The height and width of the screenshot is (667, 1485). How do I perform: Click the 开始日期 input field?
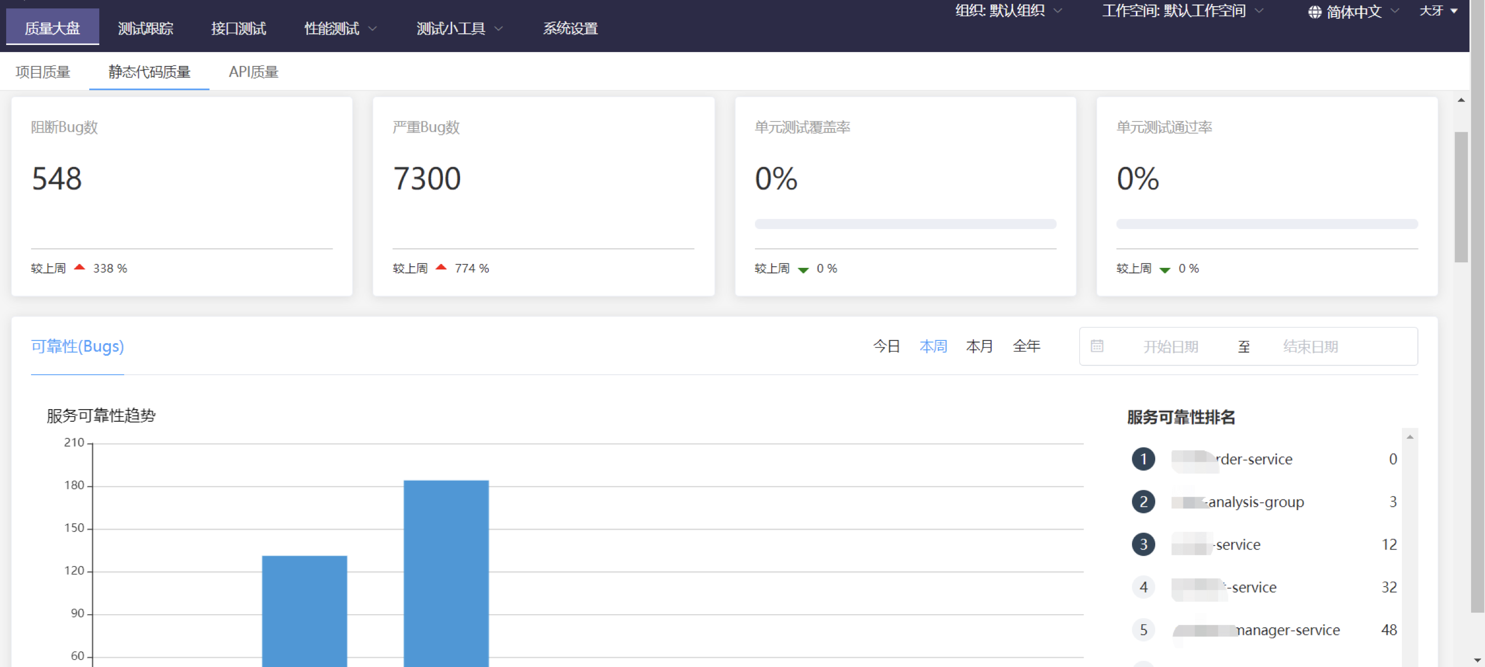1170,347
